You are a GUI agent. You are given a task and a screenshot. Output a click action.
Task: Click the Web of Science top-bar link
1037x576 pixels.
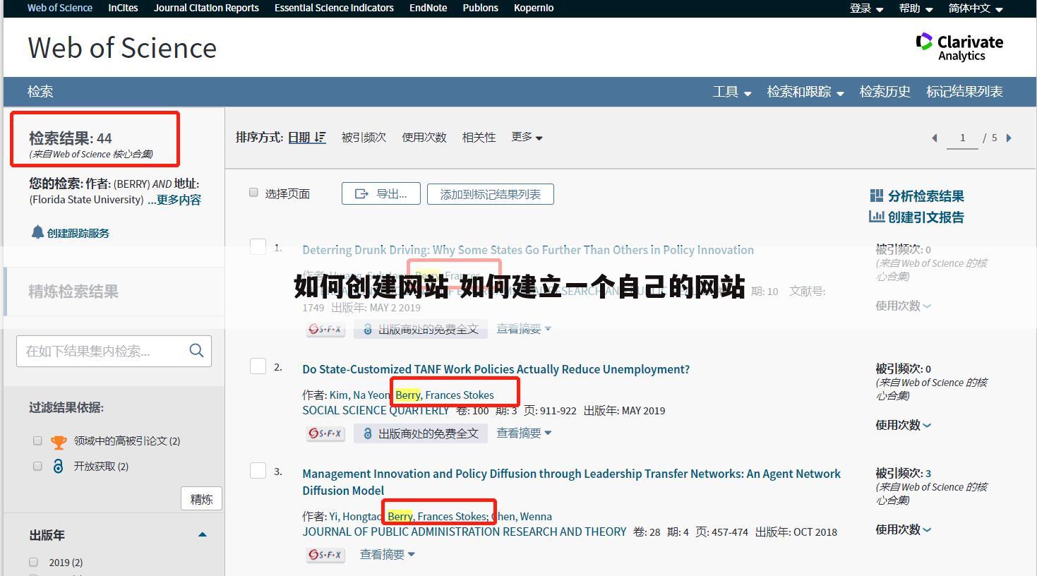[60, 8]
